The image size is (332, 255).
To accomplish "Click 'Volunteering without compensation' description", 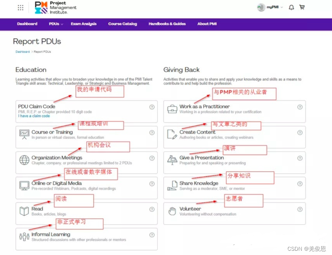I will [x=208, y=214].
